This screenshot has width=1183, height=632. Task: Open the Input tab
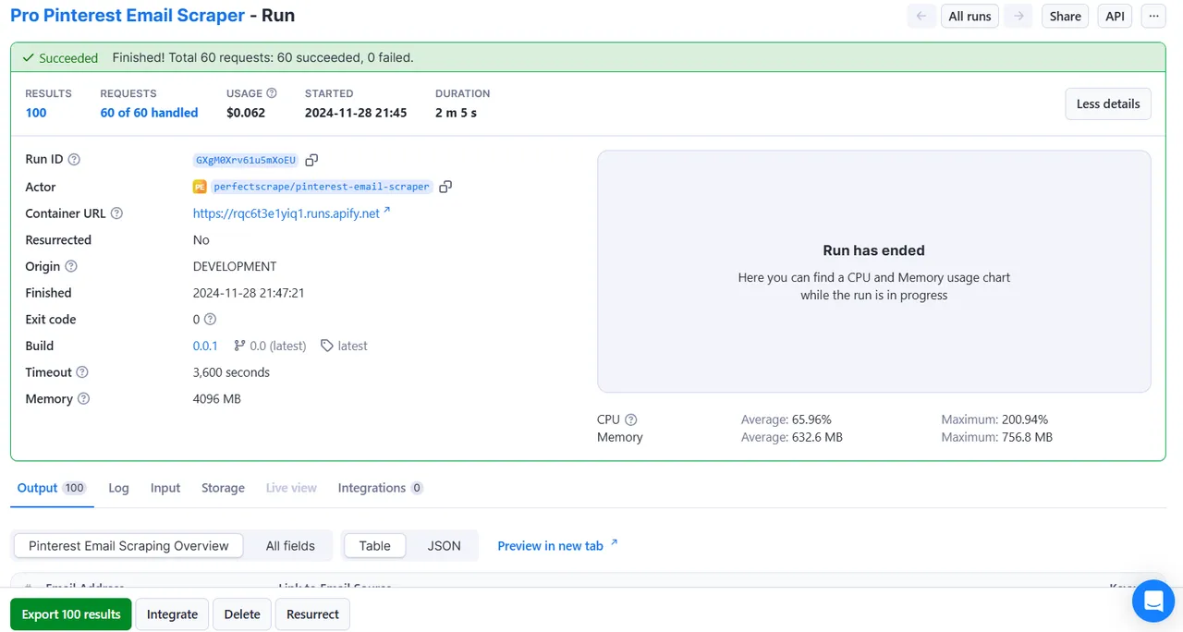165,488
